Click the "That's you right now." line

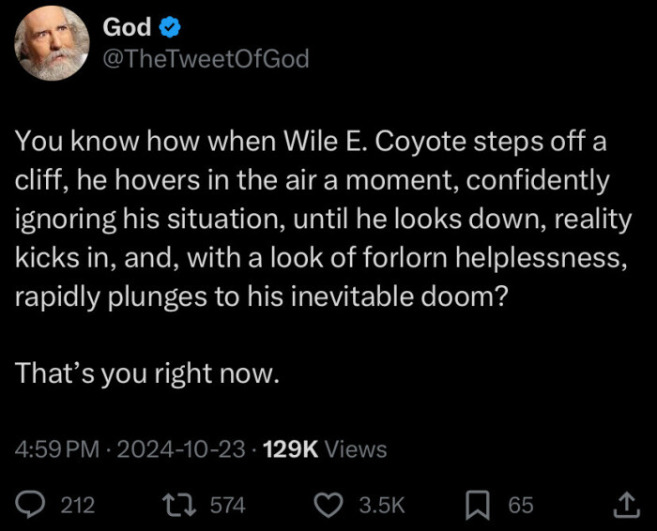coord(148,373)
